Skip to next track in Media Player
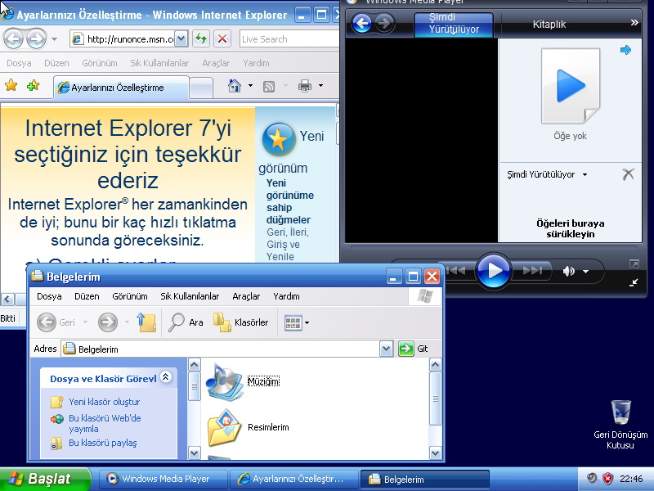The width and height of the screenshot is (654, 491). click(x=532, y=271)
